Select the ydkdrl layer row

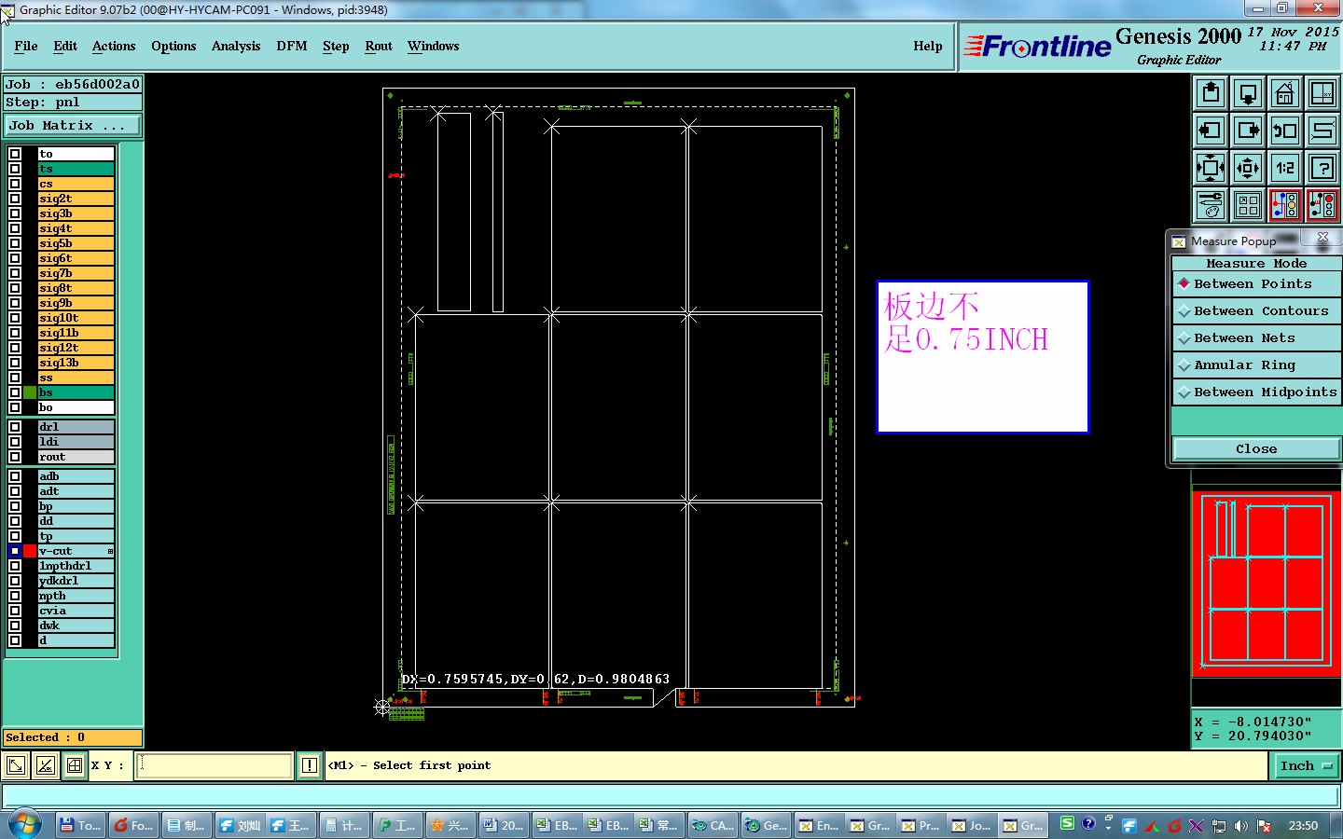tap(76, 581)
